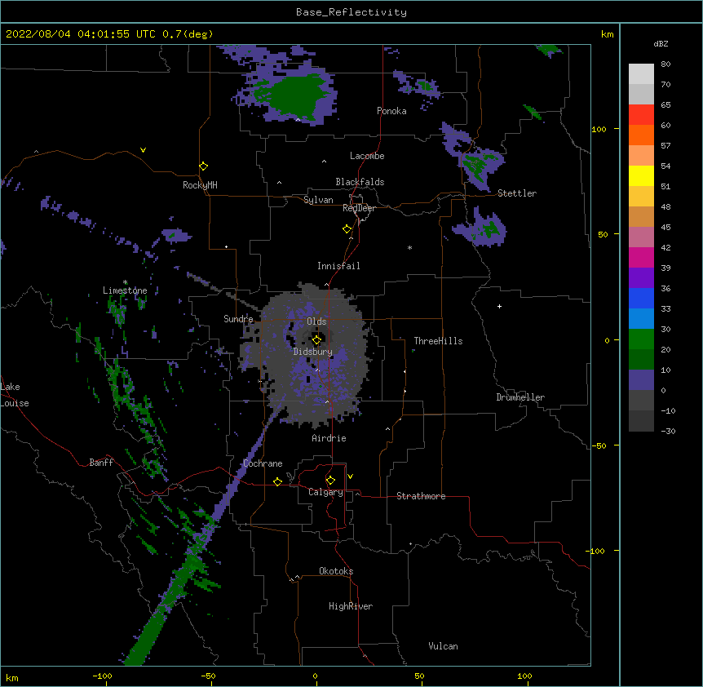This screenshot has width=703, height=687.
Task: Click the yellow diamond marker above Calgary
Action: coord(330,481)
